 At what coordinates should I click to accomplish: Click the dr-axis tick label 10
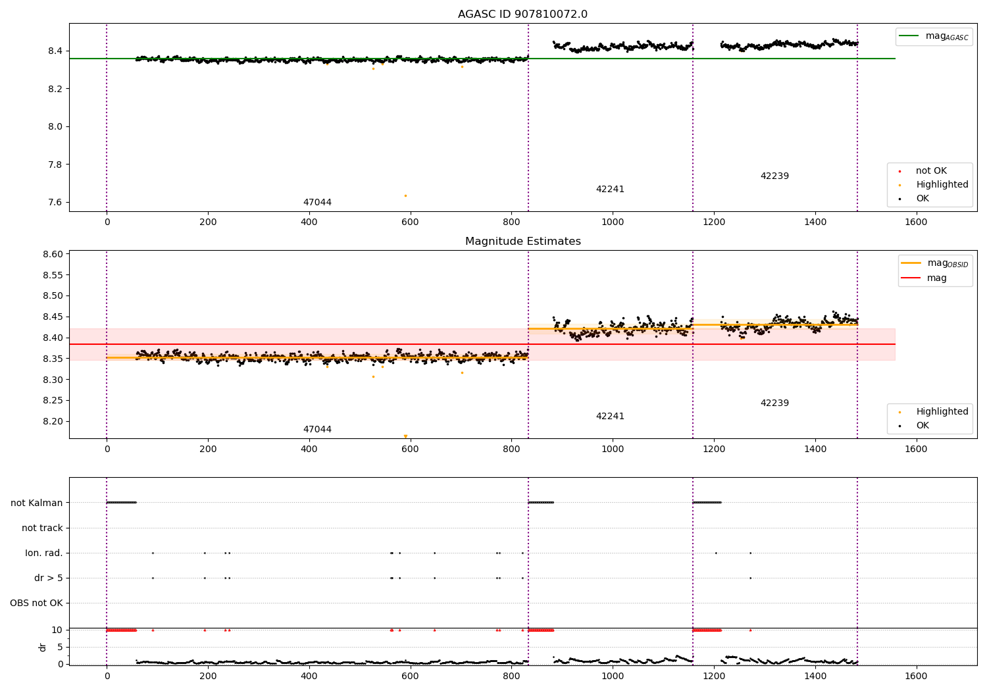57,630
